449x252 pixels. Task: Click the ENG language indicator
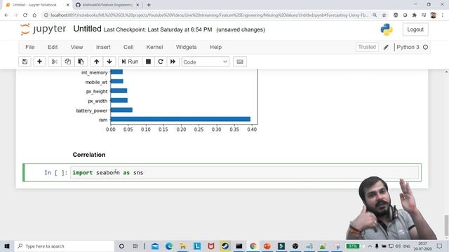[x=407, y=246]
